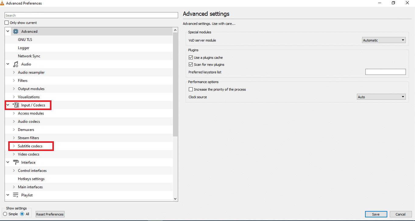This screenshot has height=221, width=415.
Task: Click the Main interfaces label
Action: (30, 187)
